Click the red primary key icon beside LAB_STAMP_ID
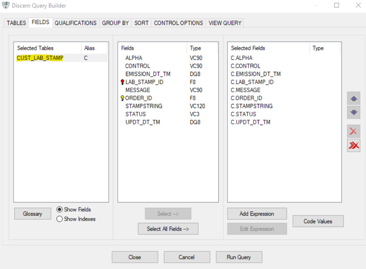 (x=122, y=82)
